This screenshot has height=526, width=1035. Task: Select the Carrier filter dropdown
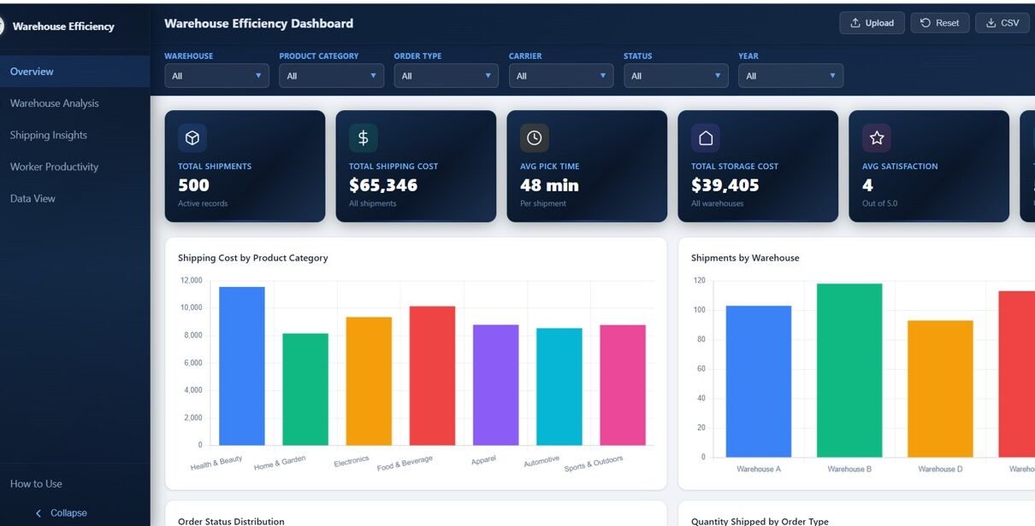pos(560,76)
